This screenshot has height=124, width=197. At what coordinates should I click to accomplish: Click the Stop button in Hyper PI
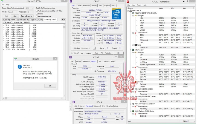coord(15,16)
